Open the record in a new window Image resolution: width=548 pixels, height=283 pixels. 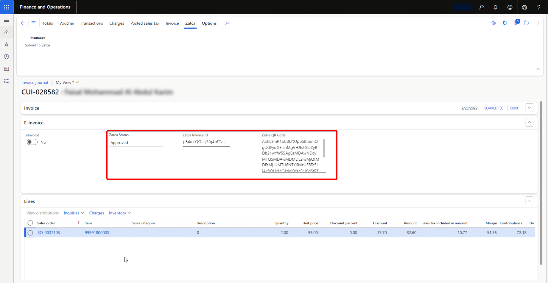[x=537, y=23]
